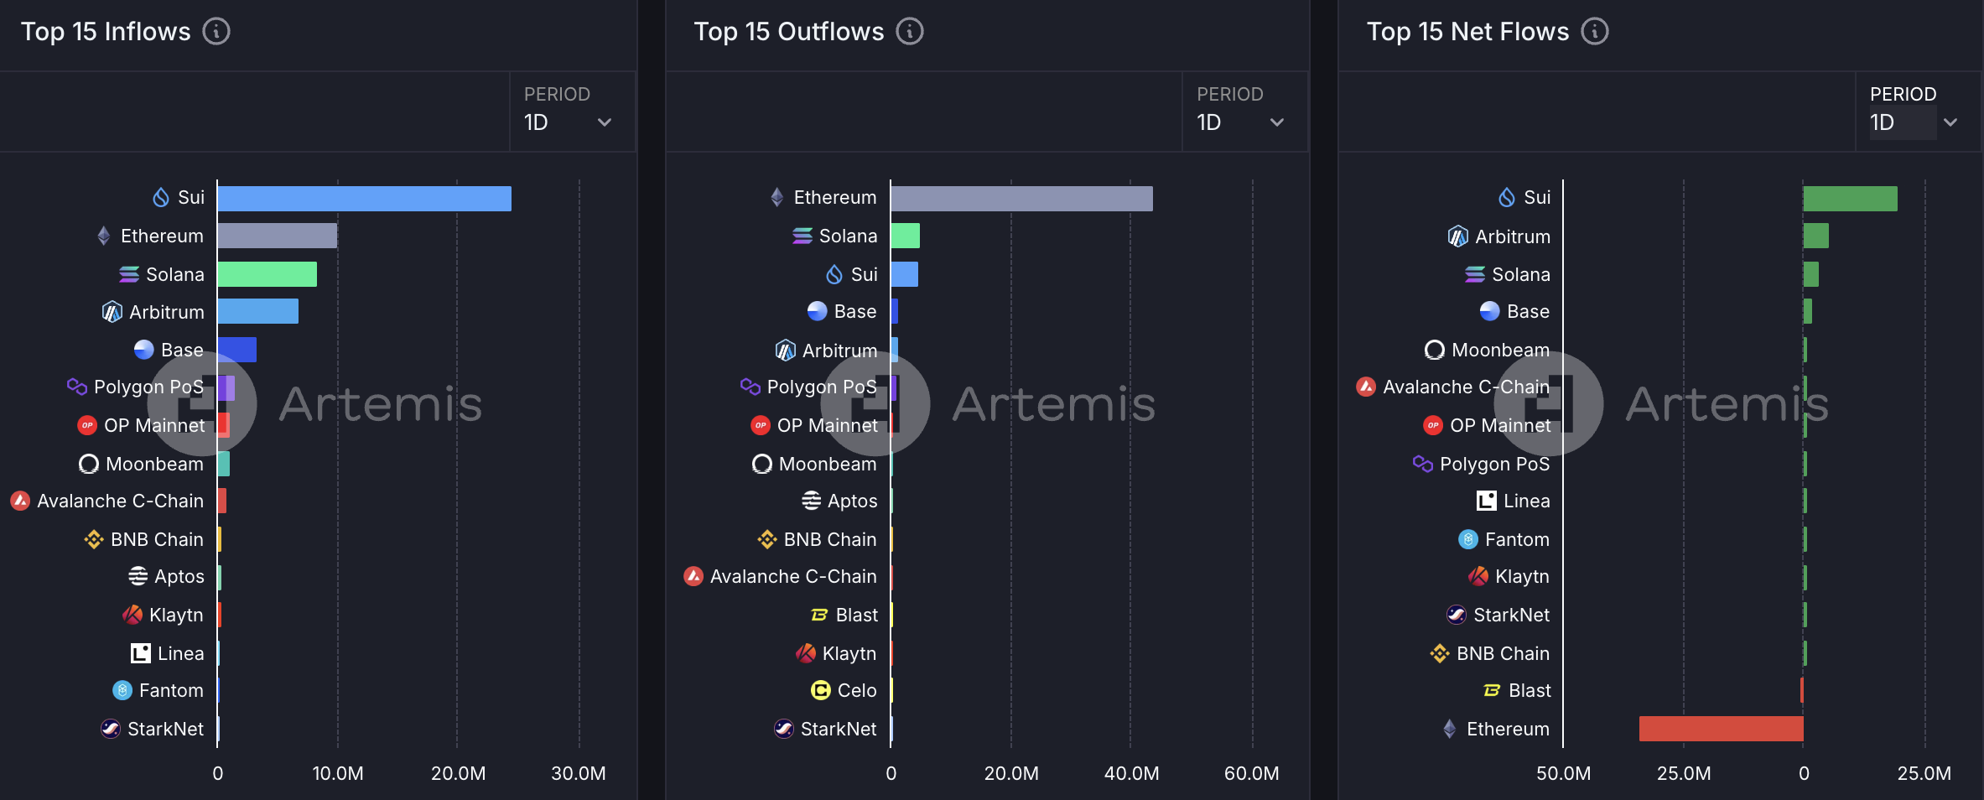Click the Aptos icon in Inflows chart
The height and width of the screenshot is (800, 1984).
138,576
